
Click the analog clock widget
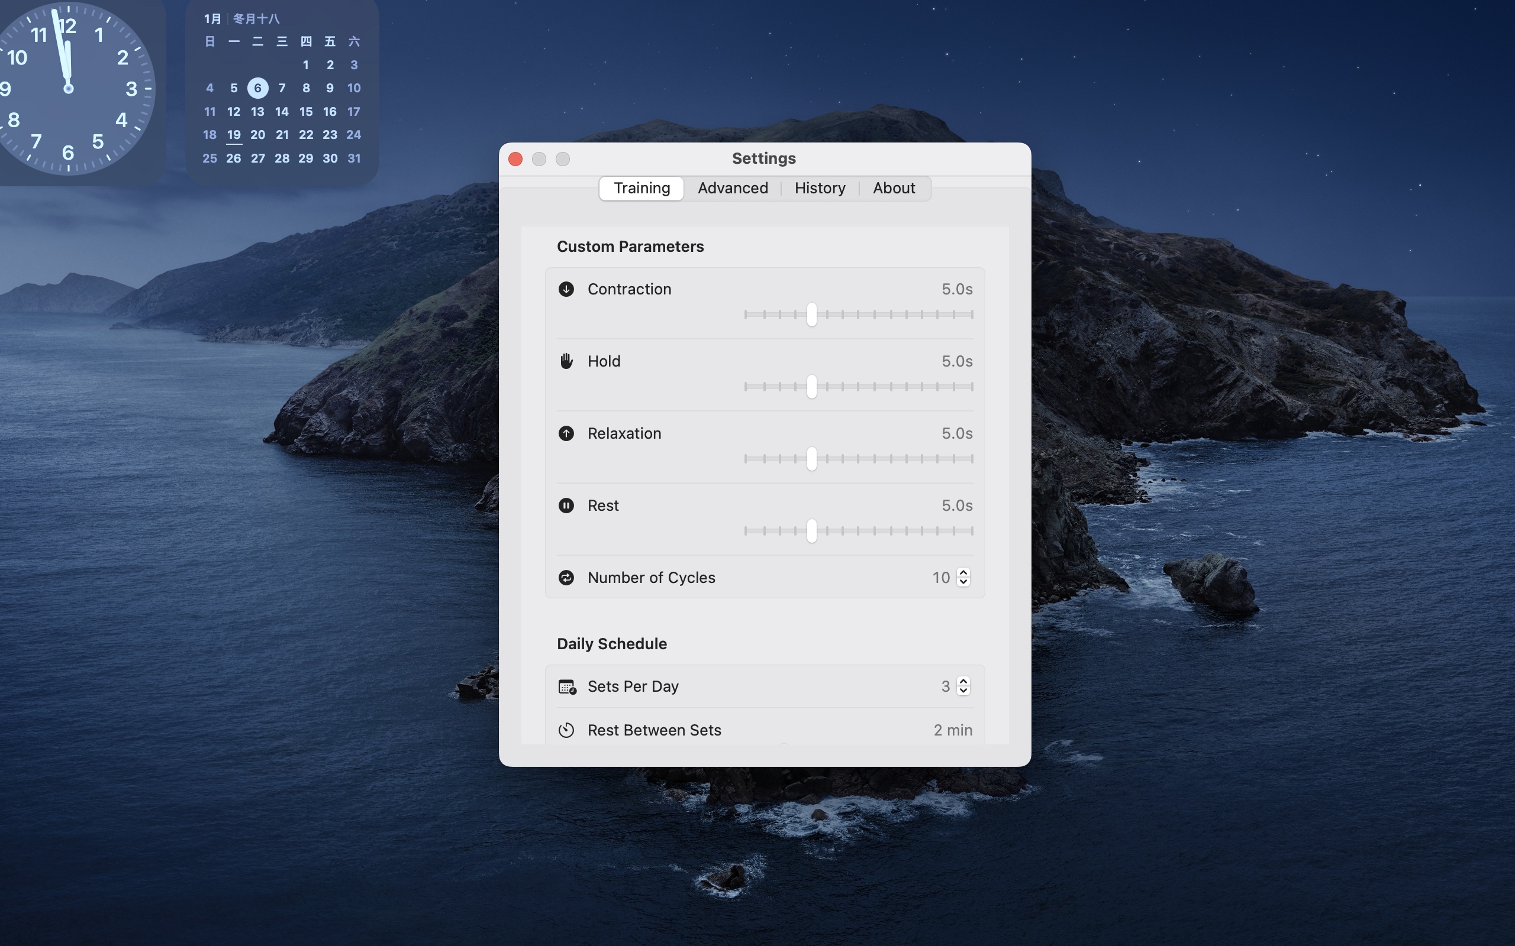(x=69, y=88)
